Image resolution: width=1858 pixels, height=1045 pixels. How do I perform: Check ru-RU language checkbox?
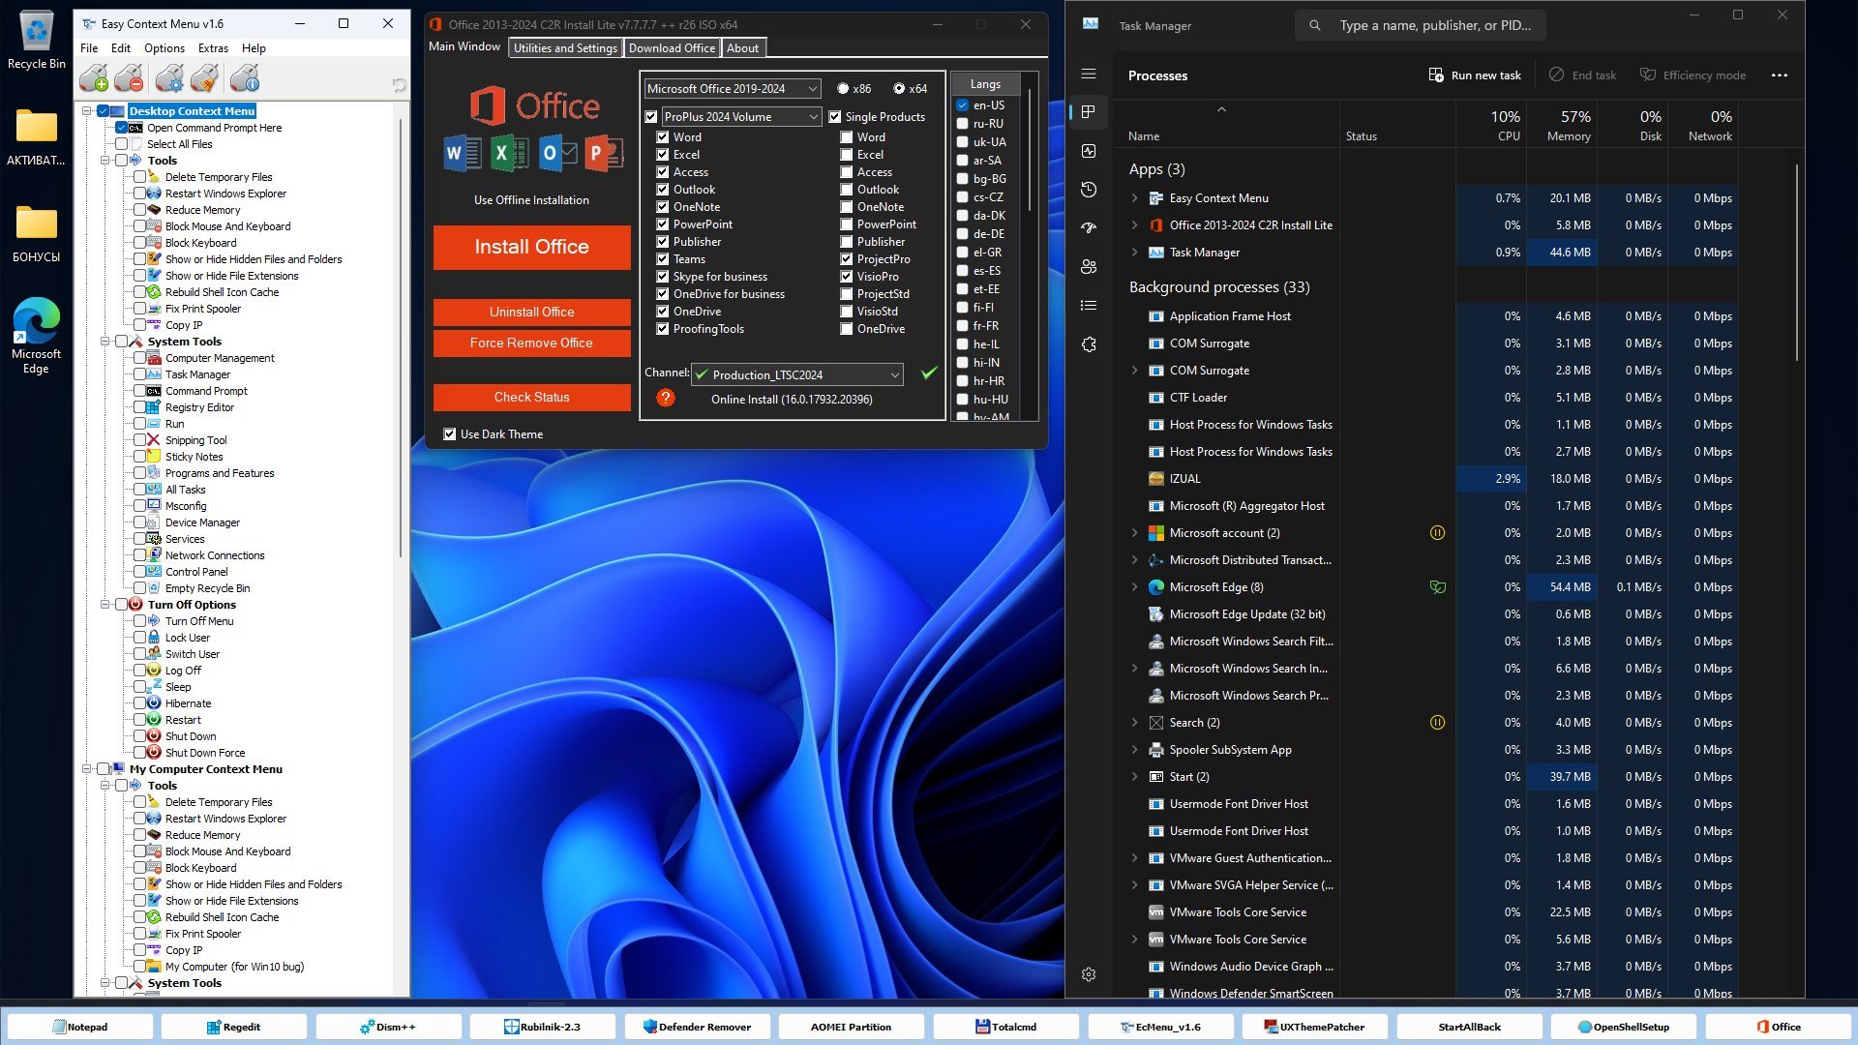[x=963, y=124]
